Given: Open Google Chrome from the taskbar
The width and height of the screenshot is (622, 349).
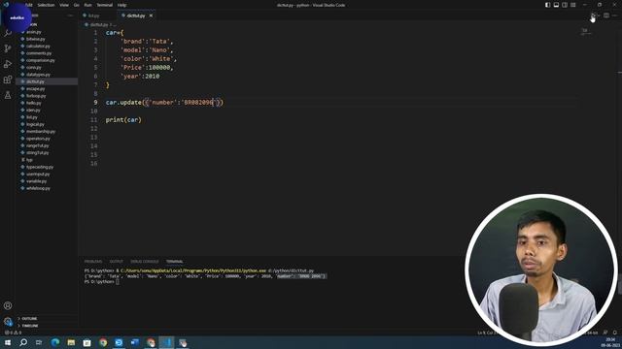Looking at the screenshot, I should (x=103, y=342).
